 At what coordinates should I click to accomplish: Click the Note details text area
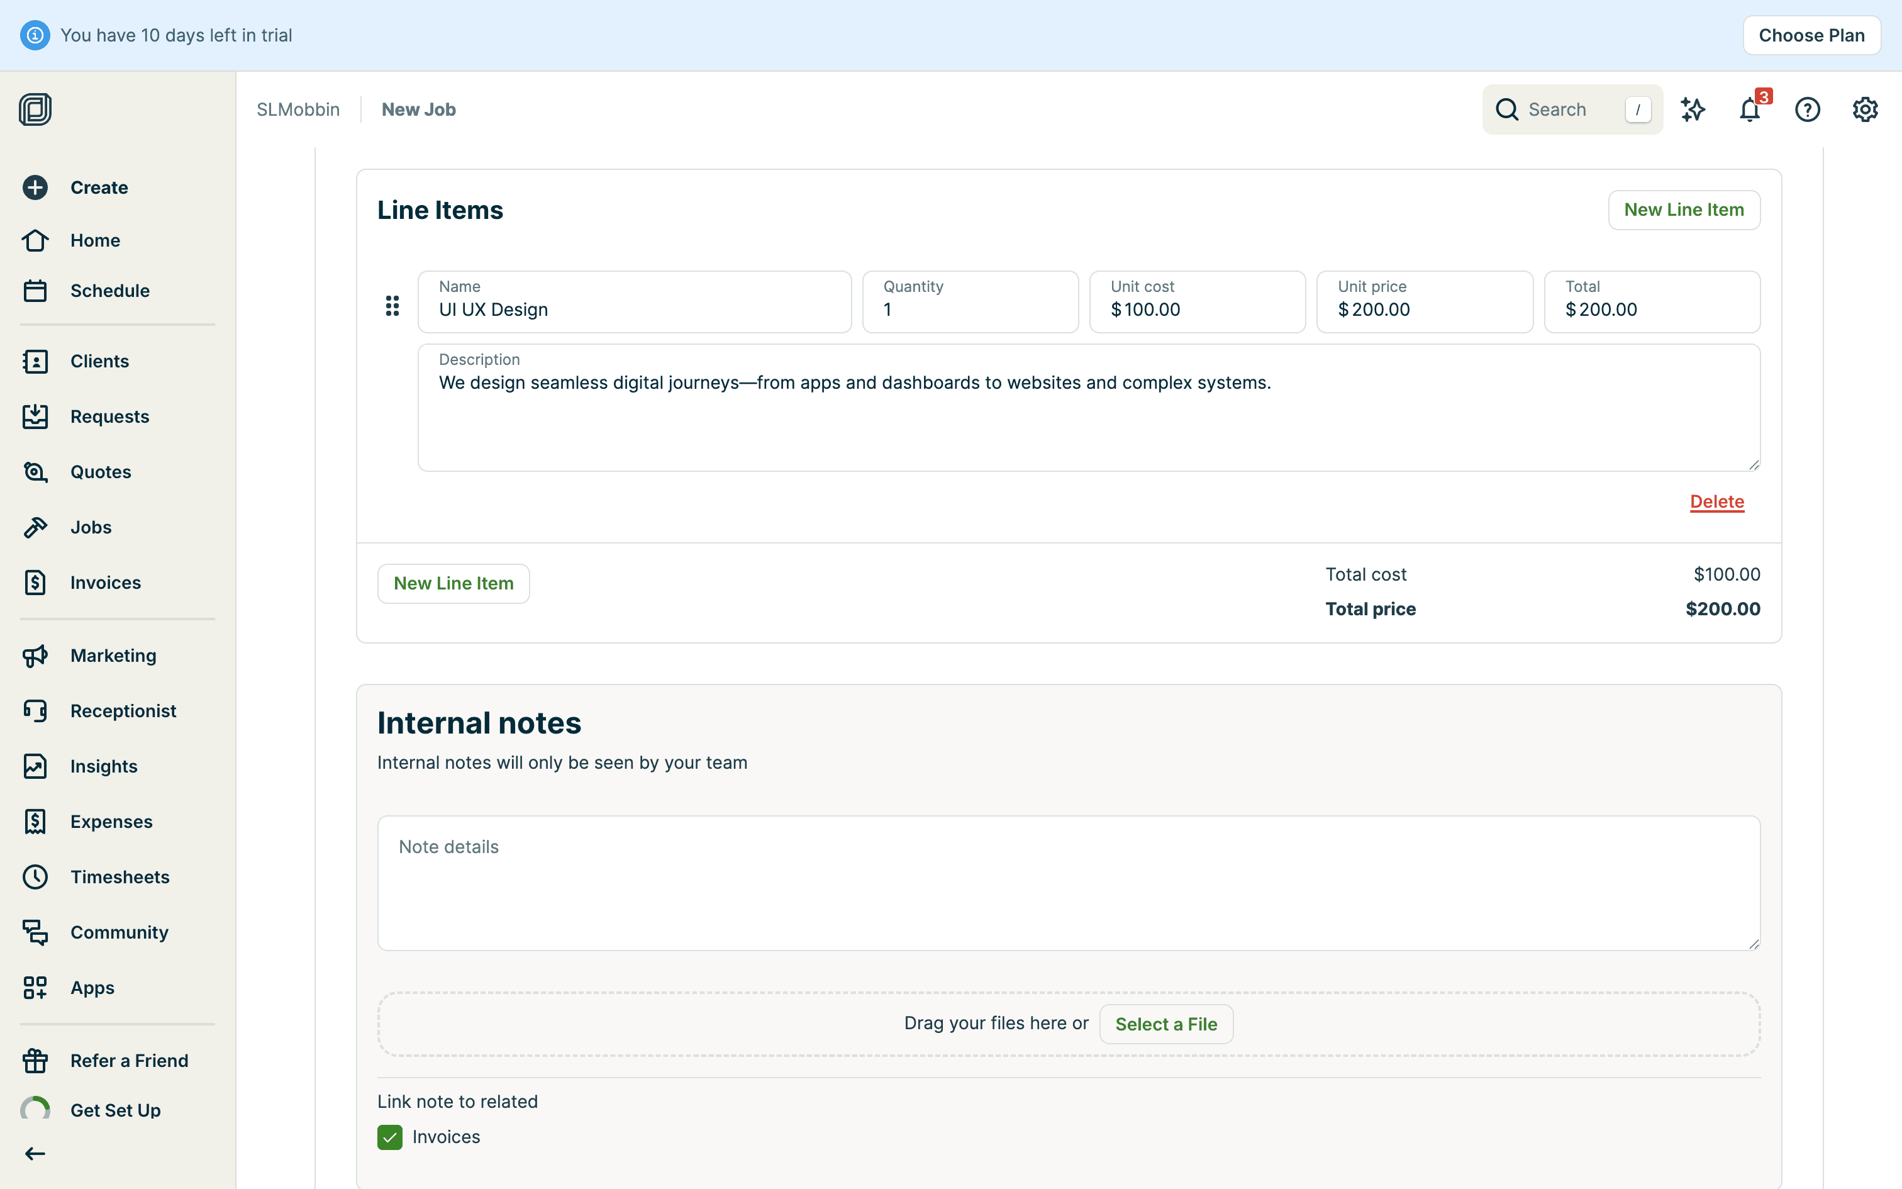(1068, 883)
